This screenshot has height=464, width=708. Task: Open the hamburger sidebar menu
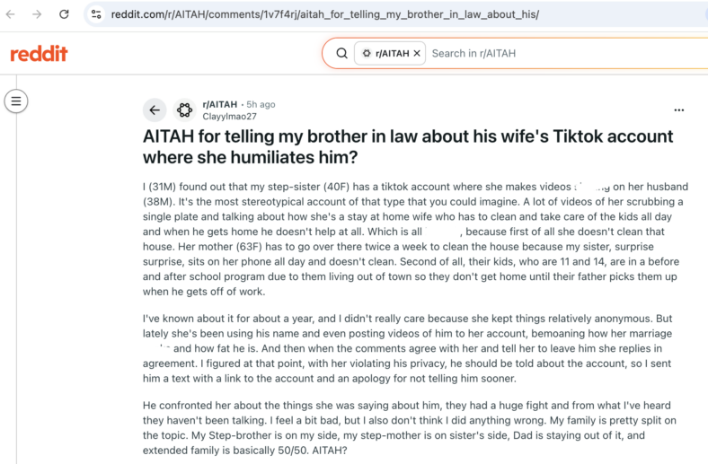coord(16,101)
